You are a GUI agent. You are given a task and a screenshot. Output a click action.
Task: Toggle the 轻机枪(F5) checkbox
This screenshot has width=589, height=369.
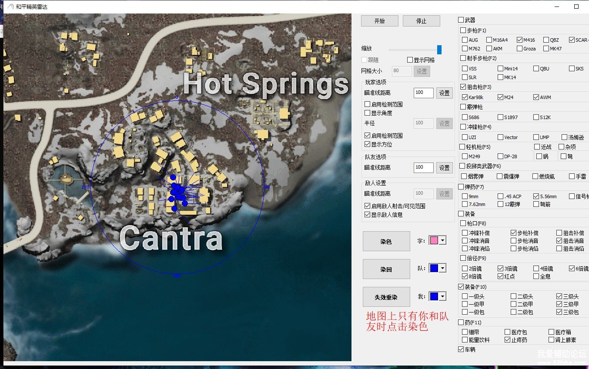(462, 147)
